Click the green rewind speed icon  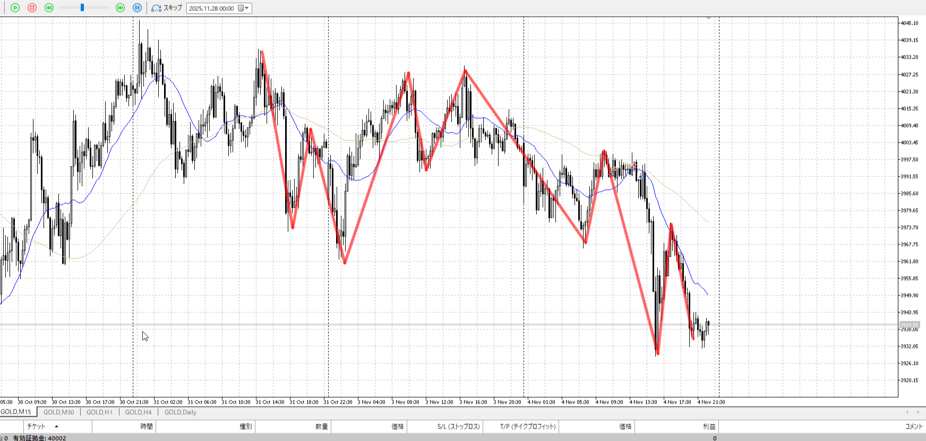coord(49,8)
